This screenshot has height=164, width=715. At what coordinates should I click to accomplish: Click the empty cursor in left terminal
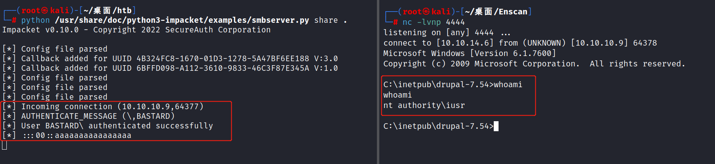pos(4,145)
